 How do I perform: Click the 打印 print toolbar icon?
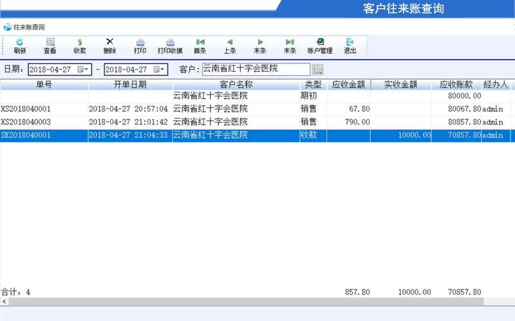click(140, 46)
